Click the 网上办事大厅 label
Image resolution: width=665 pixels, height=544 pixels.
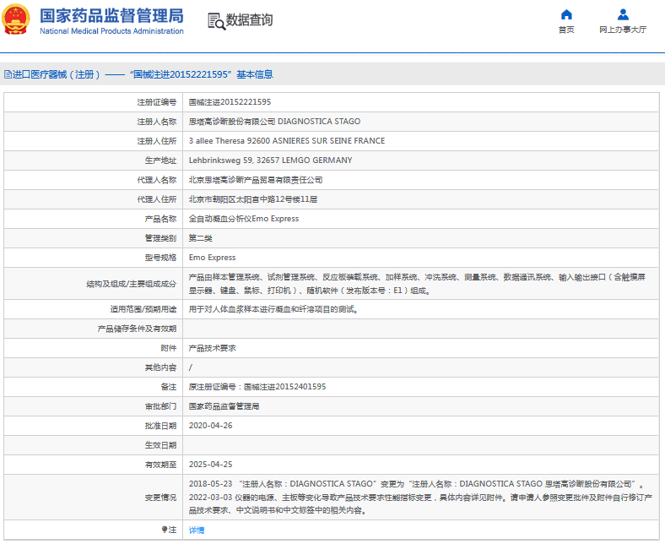623,30
